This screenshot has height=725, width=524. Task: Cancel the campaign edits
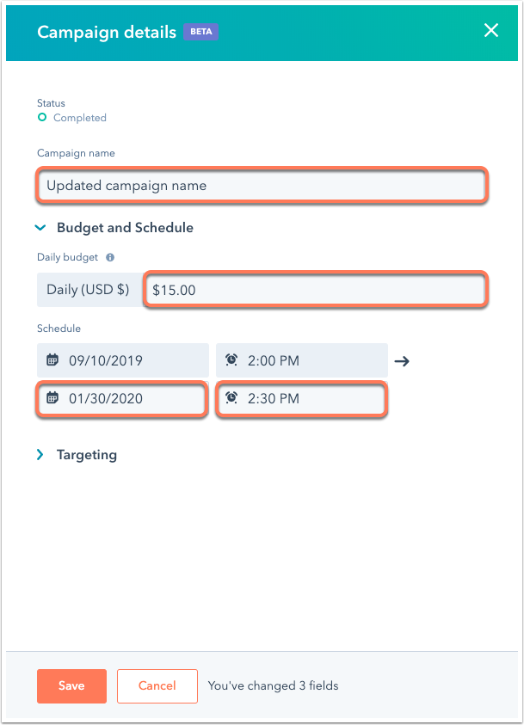157,686
